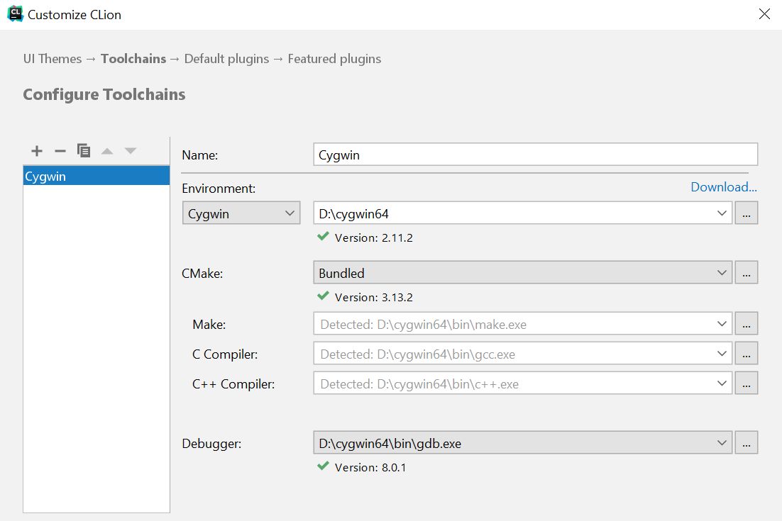
Task: Expand the C Compiler dropdown
Action: (x=721, y=354)
